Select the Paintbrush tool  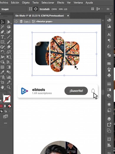click(9, 42)
